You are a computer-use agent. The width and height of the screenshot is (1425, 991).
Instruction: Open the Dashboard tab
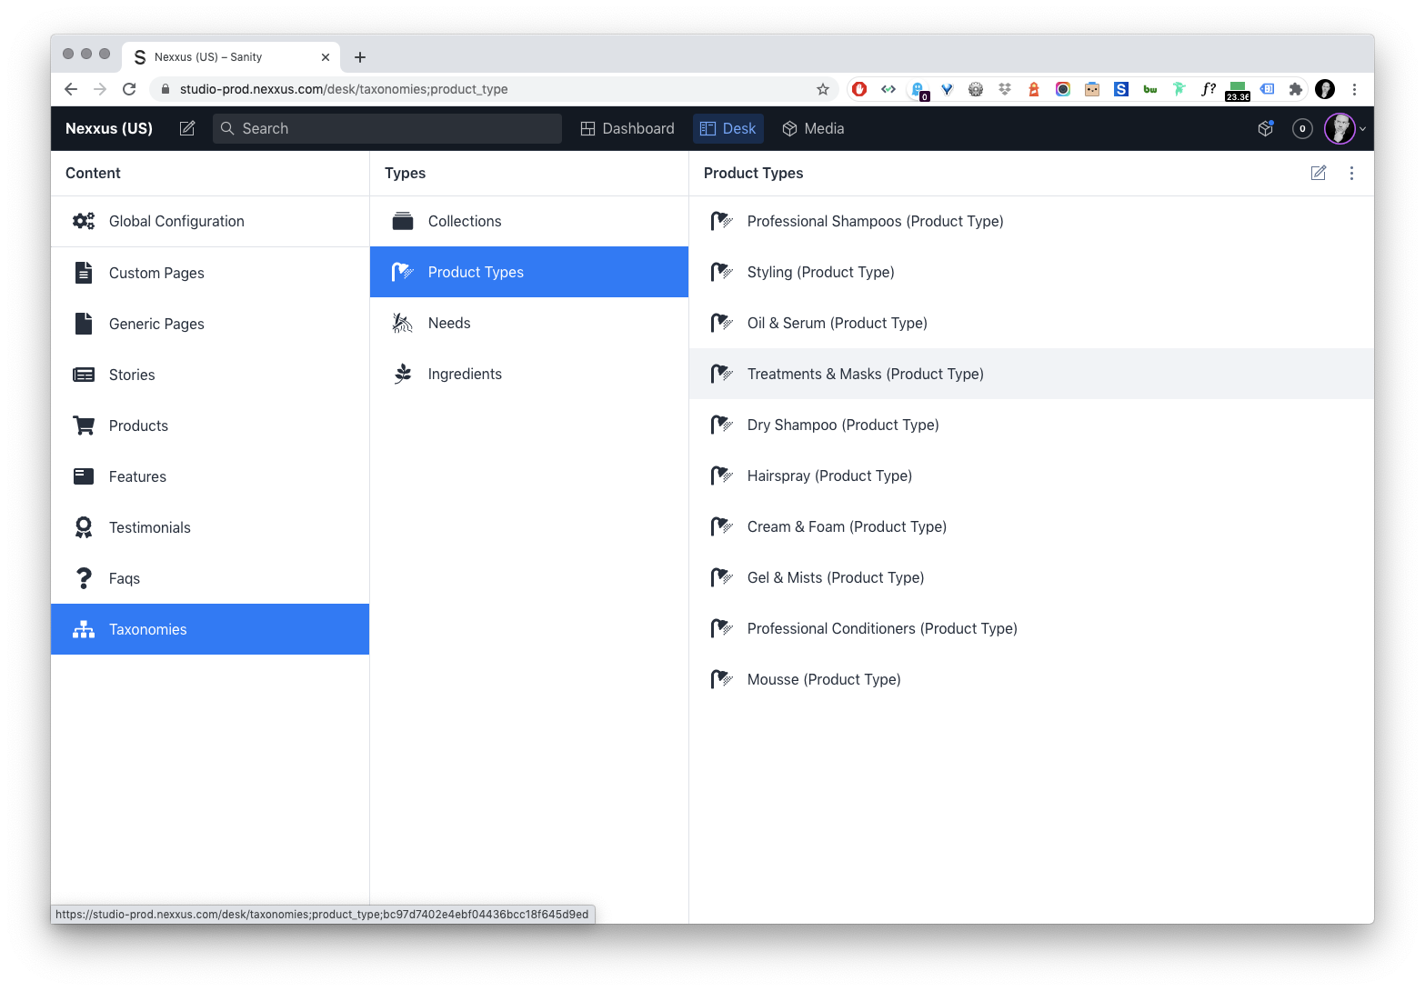pyautogui.click(x=627, y=128)
